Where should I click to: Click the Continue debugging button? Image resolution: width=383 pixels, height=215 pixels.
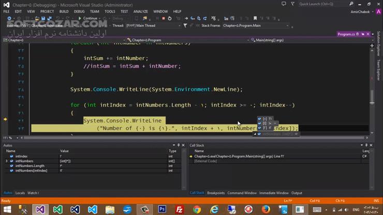pos(88,18)
